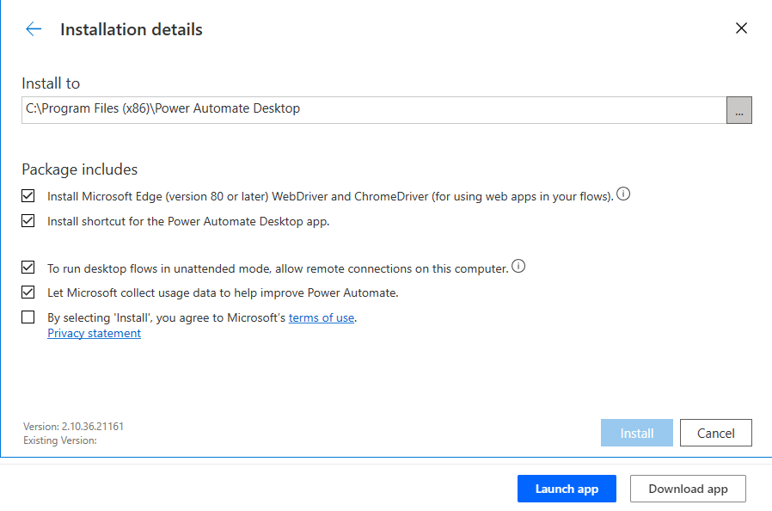772x511 pixels.
Task: Toggle Install shortcut for Power Automate Desktop
Action: [28, 221]
